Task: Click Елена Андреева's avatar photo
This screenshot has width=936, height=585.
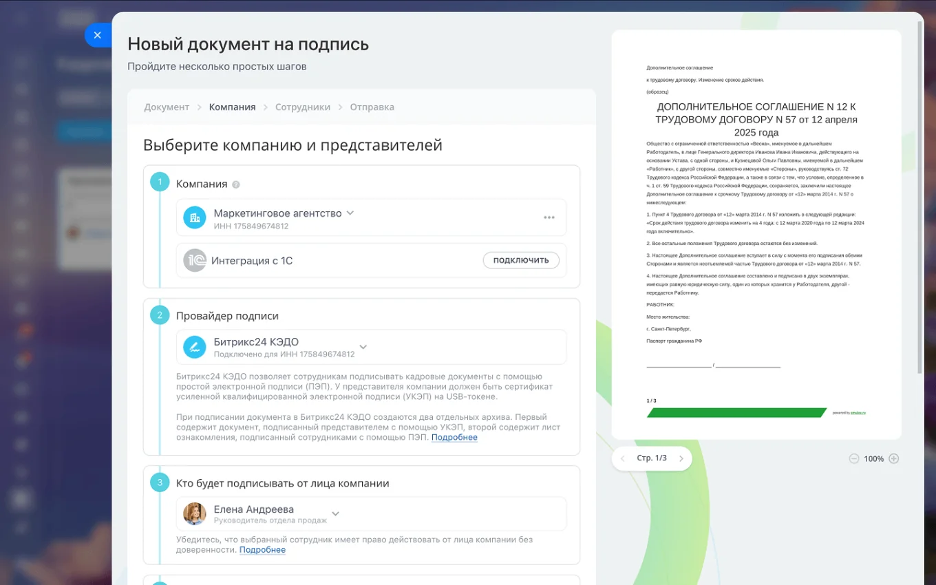Action: coord(195,514)
